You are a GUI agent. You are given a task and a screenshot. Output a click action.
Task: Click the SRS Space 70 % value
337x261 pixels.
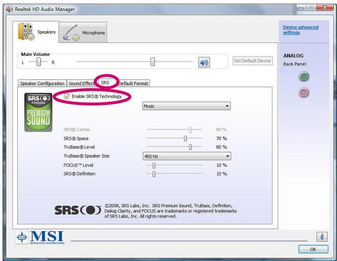click(222, 138)
